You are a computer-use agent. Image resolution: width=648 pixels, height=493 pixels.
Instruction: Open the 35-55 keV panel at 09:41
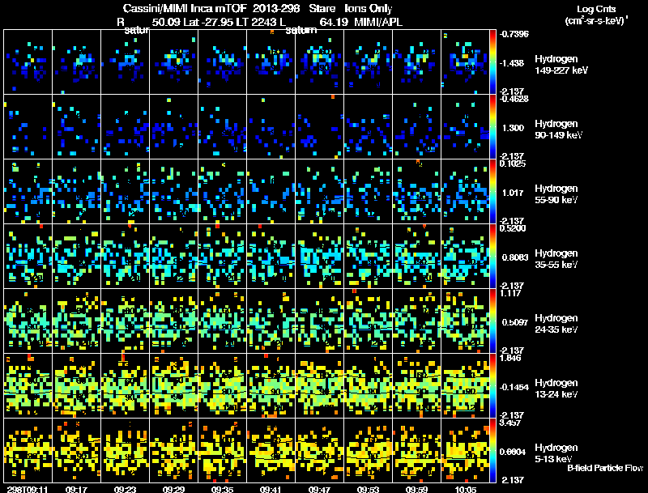[x=271, y=257]
